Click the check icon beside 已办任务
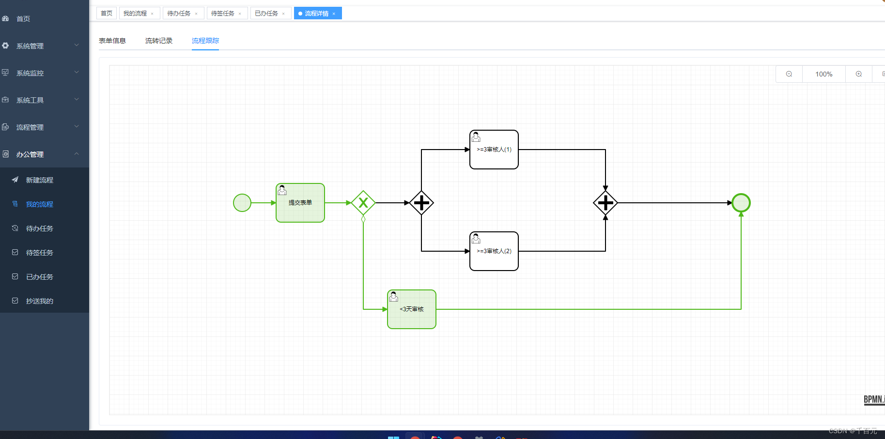885x439 pixels. tap(15, 276)
